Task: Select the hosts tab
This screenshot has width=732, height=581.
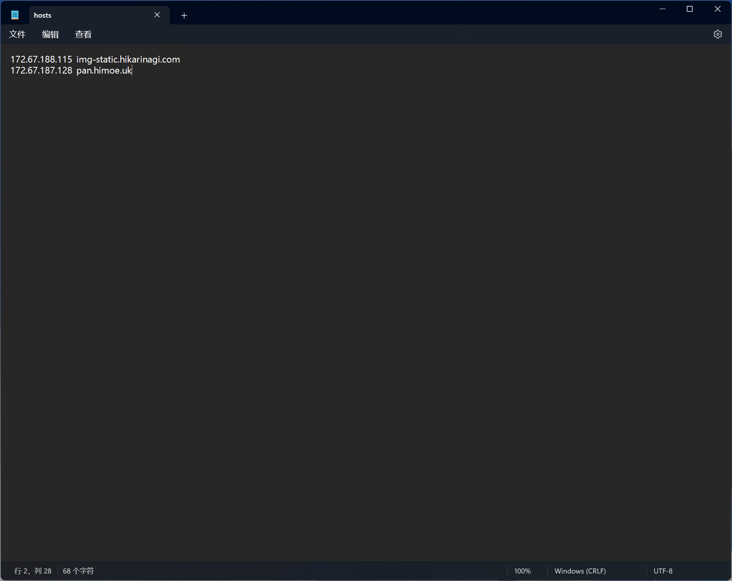Action: (100, 15)
